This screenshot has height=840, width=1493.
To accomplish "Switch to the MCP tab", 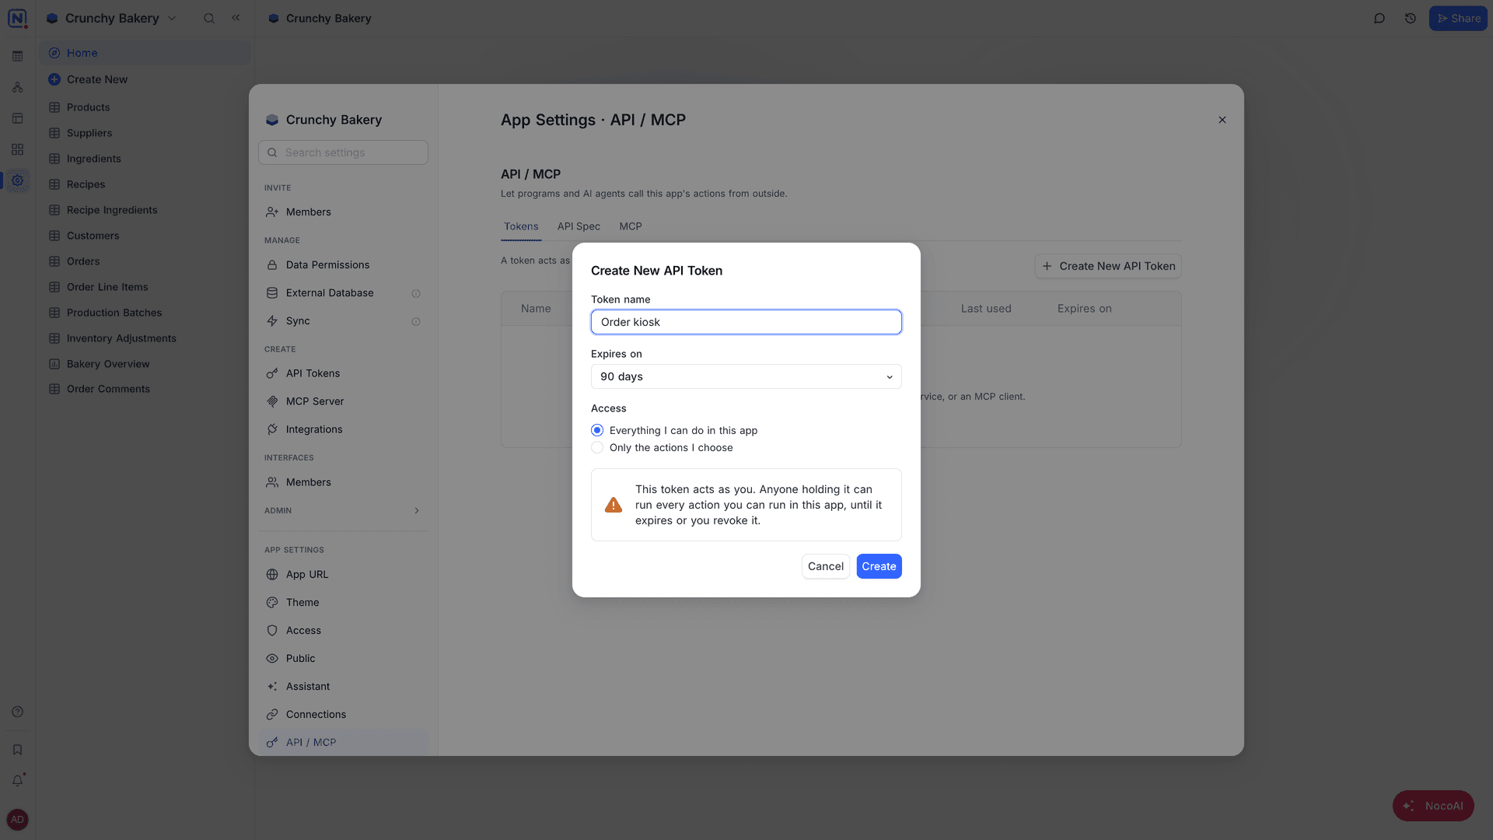I will coord(631,226).
